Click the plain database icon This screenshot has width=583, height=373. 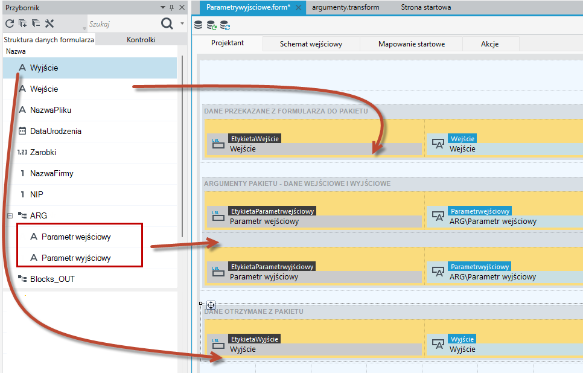(x=198, y=25)
